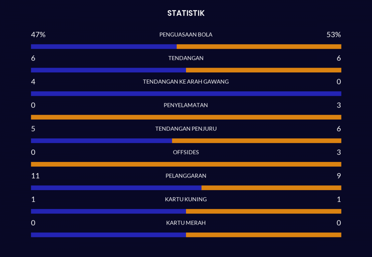Click the 53% possession value

click(334, 35)
